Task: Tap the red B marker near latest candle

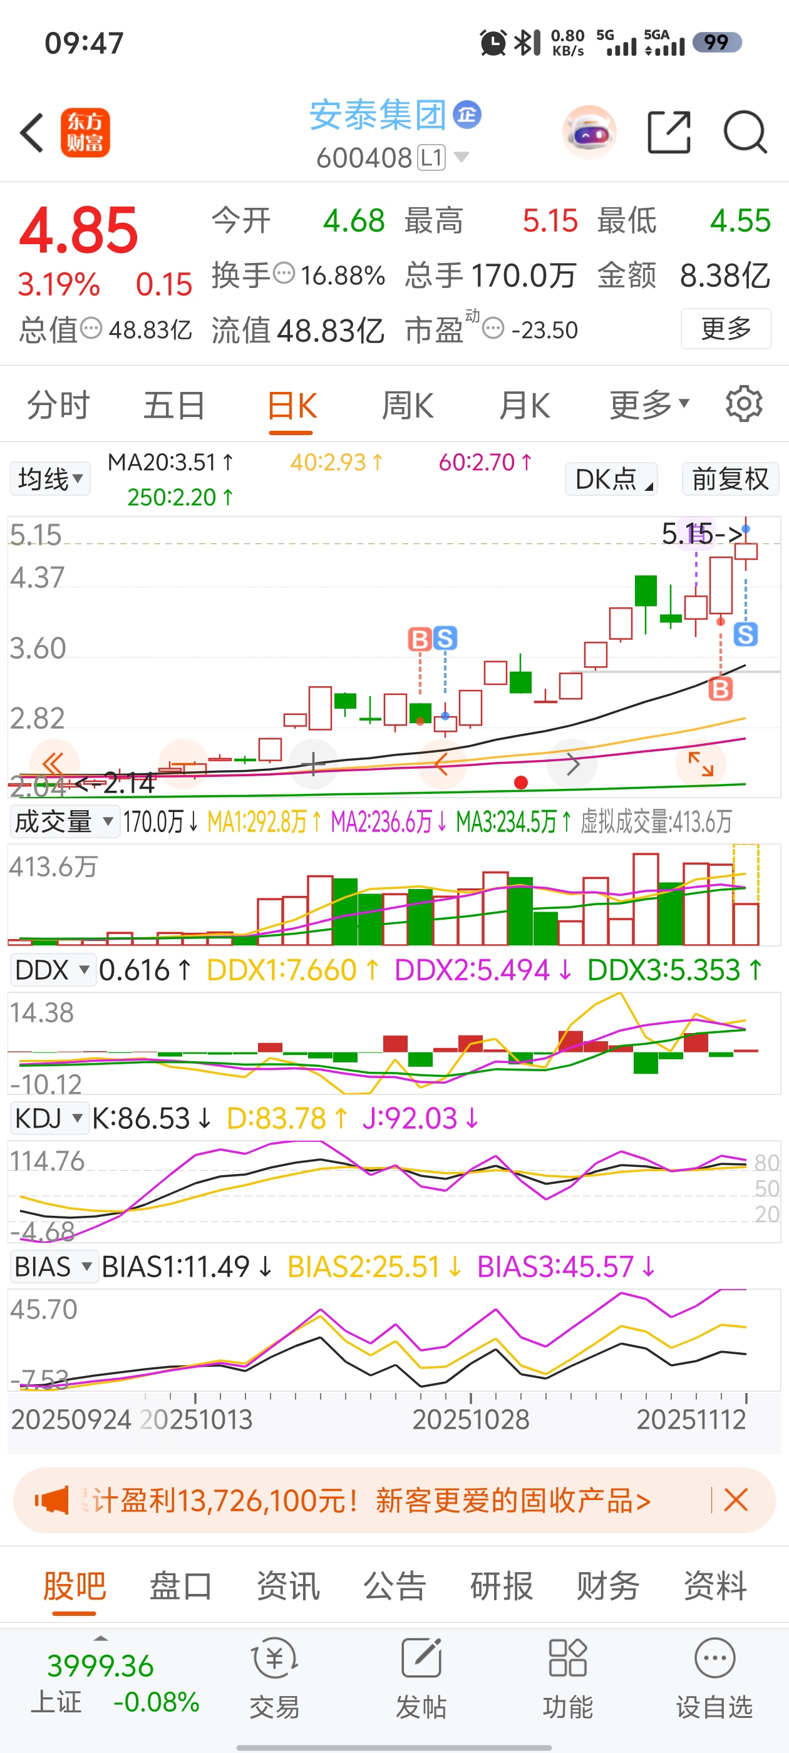Action: (x=720, y=689)
